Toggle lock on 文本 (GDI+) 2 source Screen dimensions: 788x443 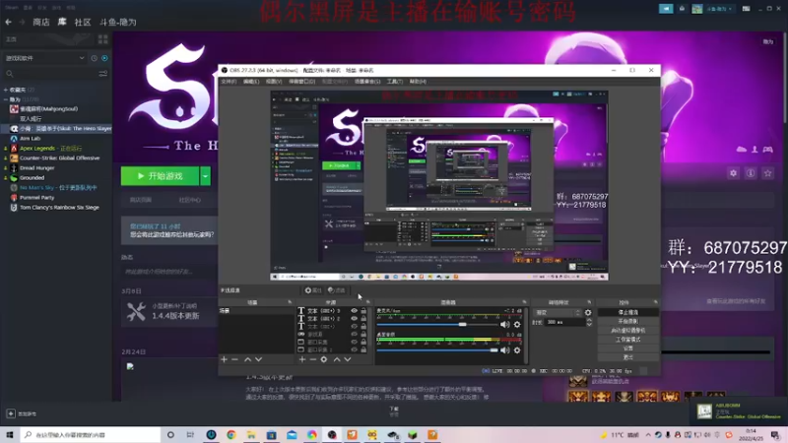(363, 318)
